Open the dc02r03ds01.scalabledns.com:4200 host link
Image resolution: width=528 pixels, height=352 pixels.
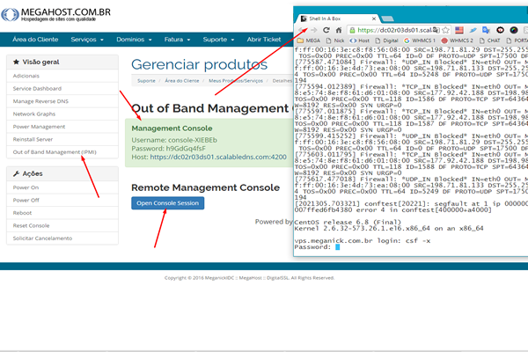coord(218,157)
